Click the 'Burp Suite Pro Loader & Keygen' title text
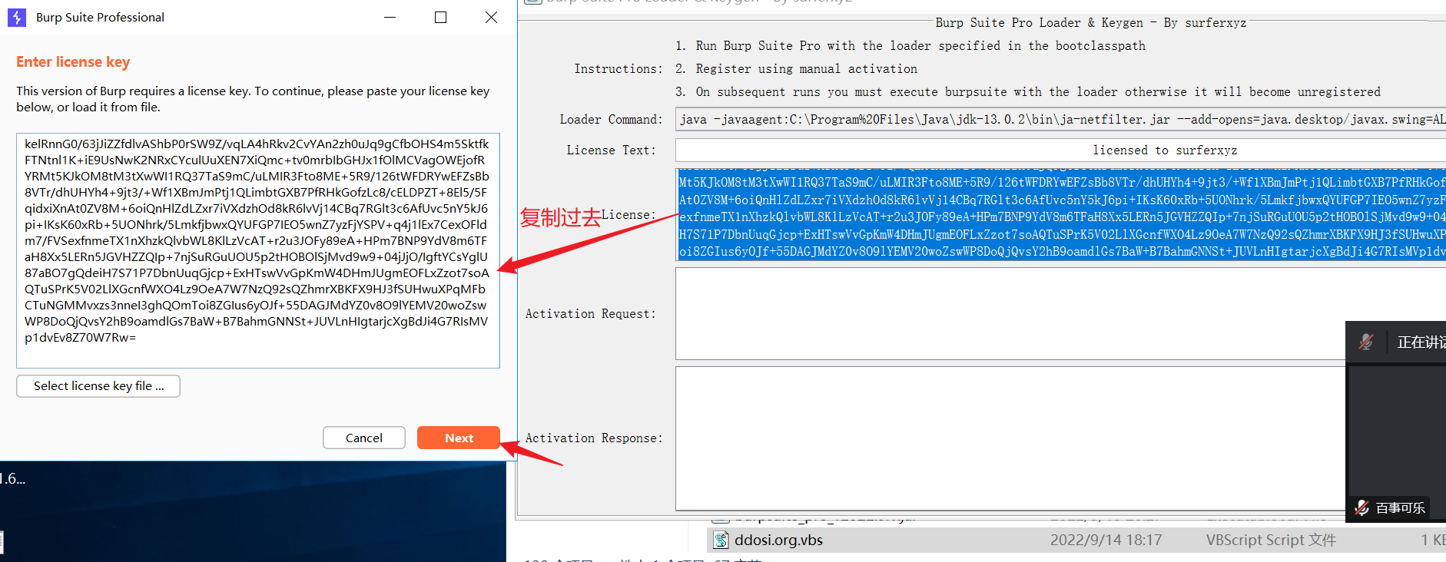This screenshot has height=562, width=1446. [1090, 23]
